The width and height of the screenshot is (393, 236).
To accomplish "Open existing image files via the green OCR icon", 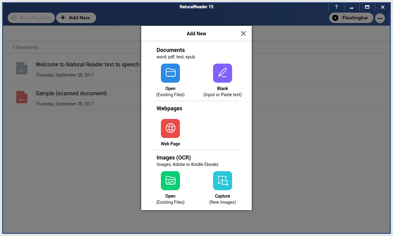I will click(170, 181).
